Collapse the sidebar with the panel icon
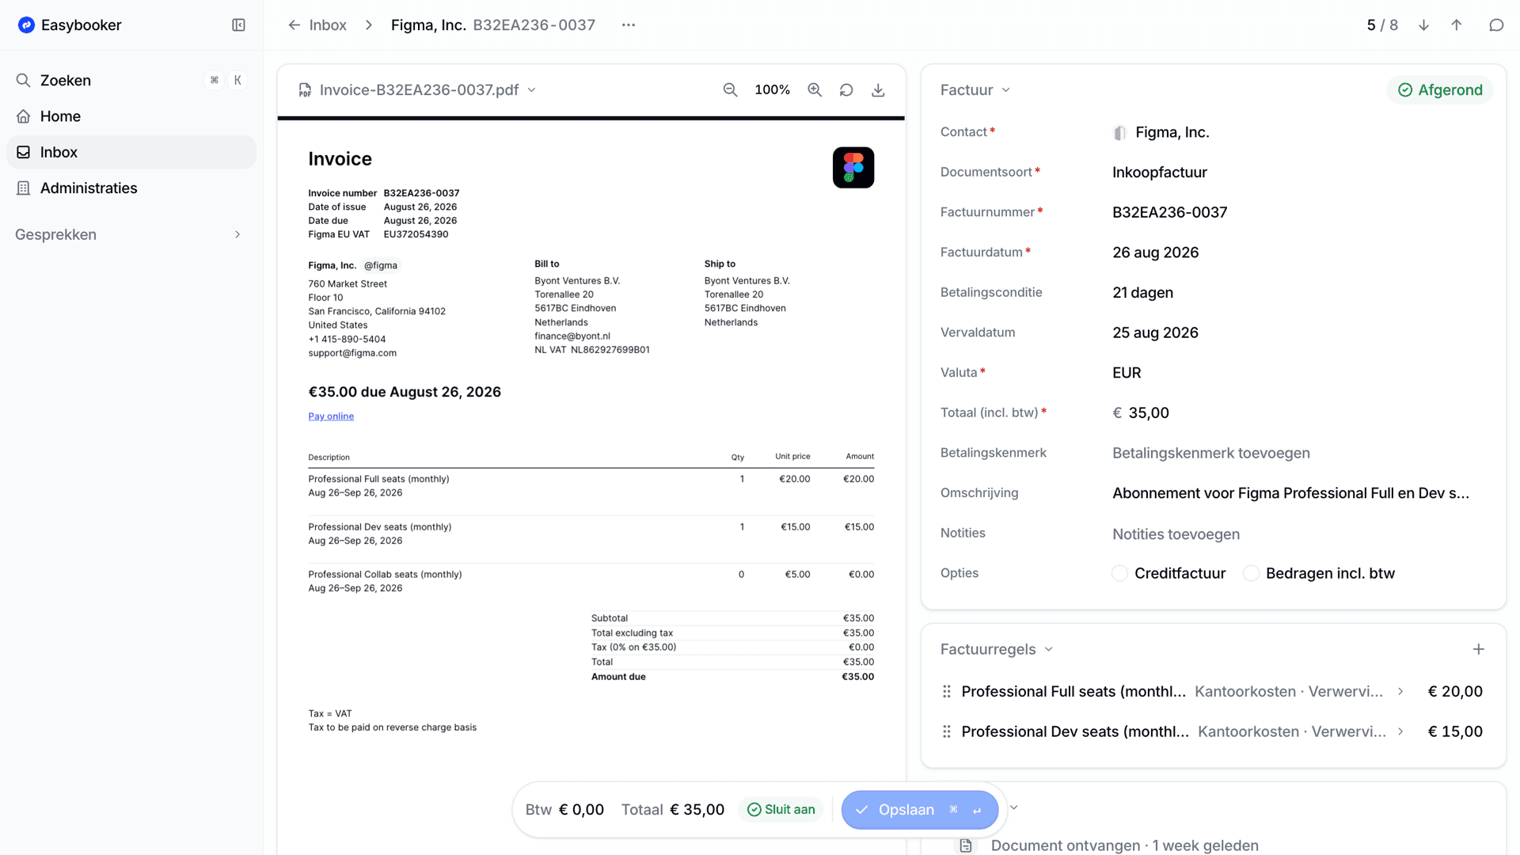The height and width of the screenshot is (855, 1520). pos(238,25)
